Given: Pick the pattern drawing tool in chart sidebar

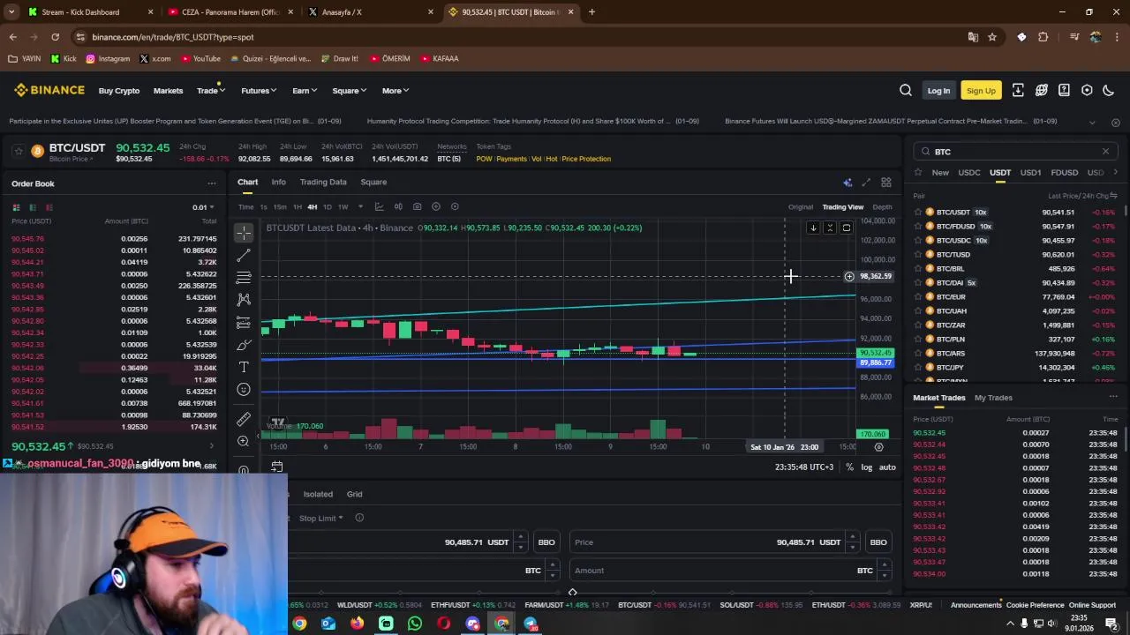Looking at the screenshot, I should click(x=244, y=300).
